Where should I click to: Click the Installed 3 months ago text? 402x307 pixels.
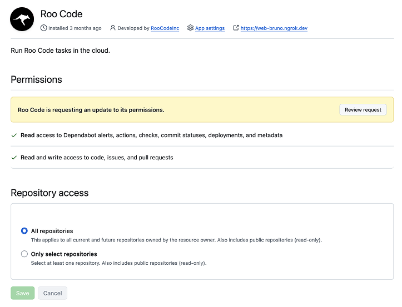(x=75, y=28)
